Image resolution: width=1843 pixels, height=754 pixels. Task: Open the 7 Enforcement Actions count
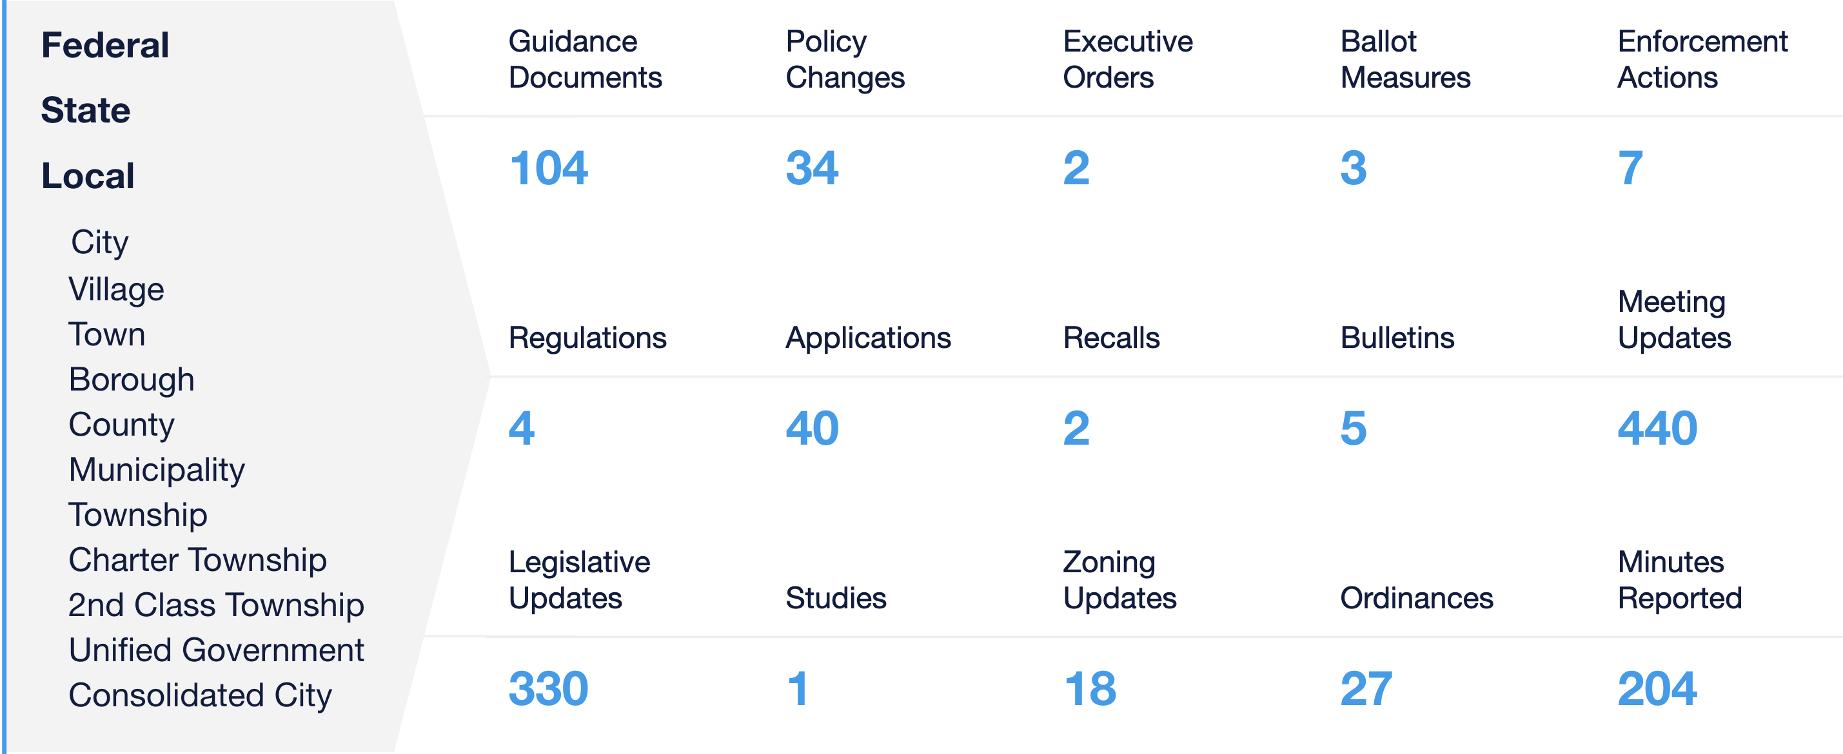(x=1630, y=169)
